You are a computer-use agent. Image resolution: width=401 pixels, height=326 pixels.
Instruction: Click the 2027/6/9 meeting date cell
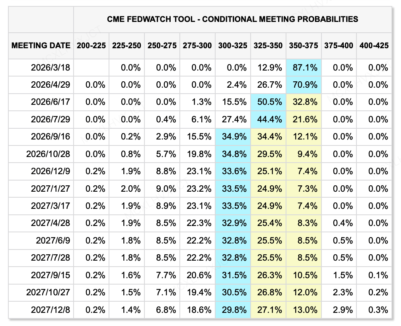coord(53,241)
